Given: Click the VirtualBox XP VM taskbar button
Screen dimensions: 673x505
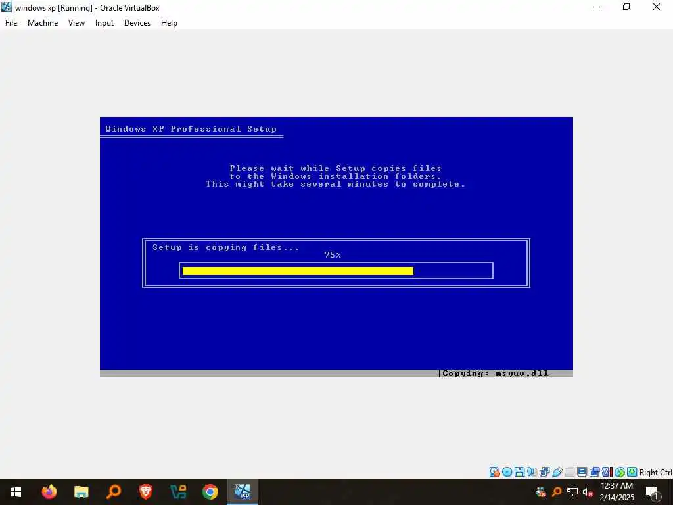Looking at the screenshot, I should (x=243, y=492).
